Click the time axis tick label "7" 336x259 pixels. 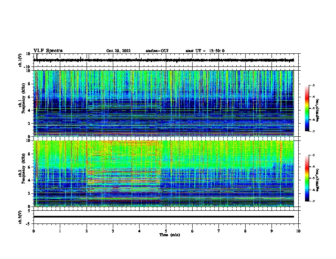[219, 231]
